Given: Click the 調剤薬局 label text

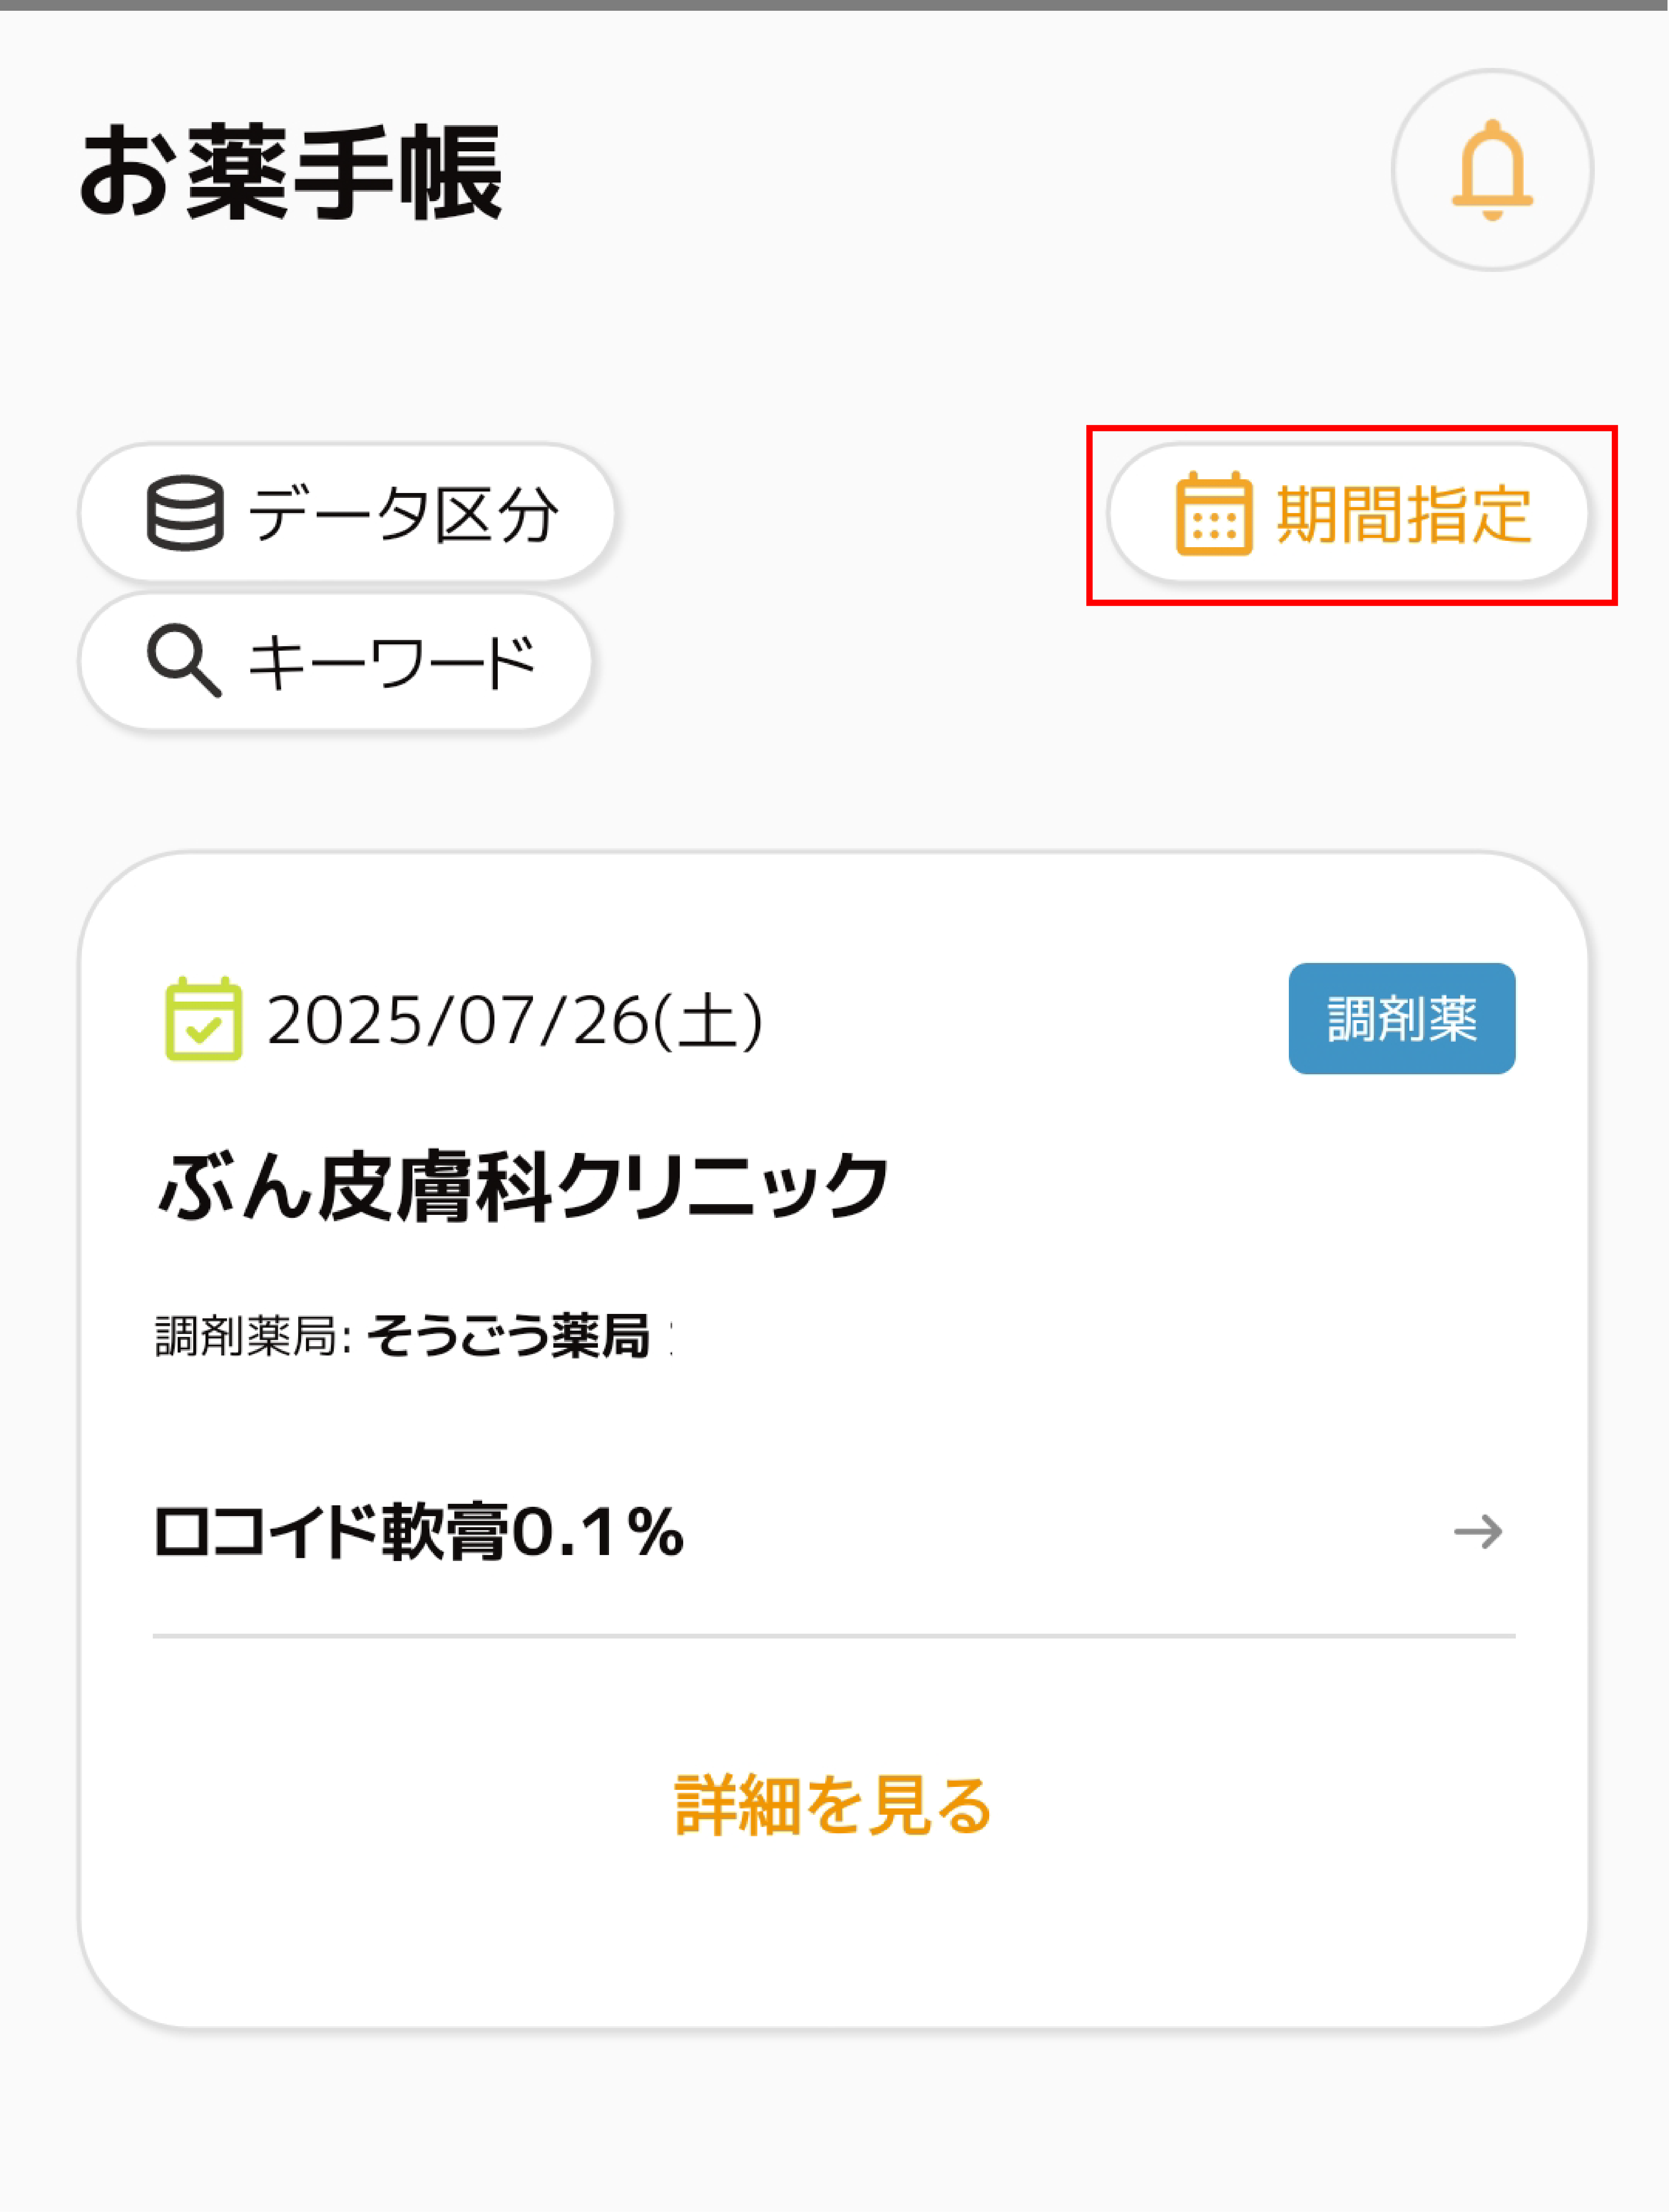Looking at the screenshot, I should 246,1337.
